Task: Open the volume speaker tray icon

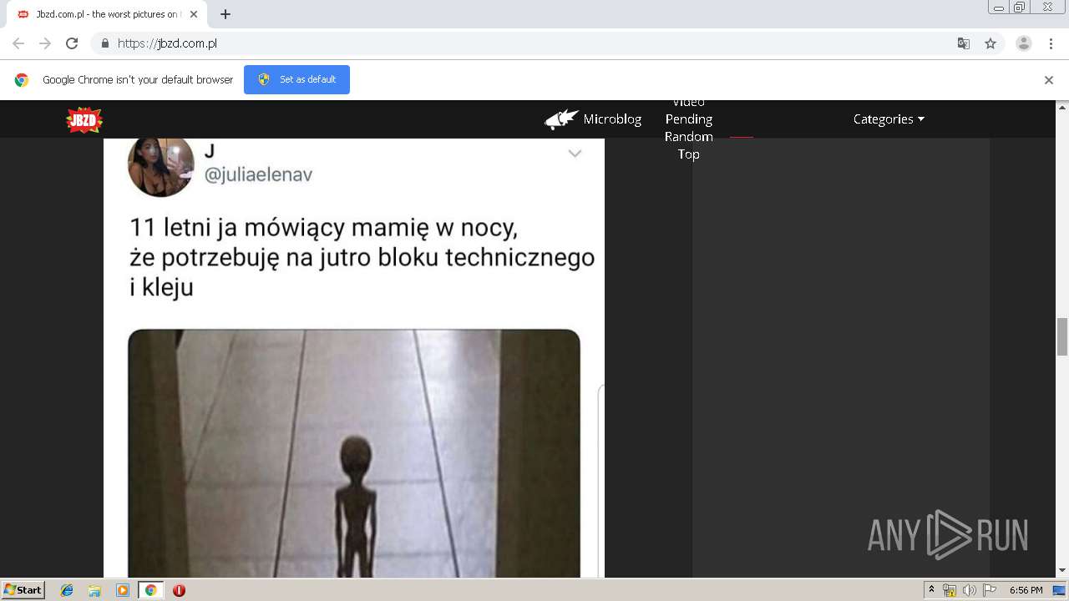Action: [x=969, y=590]
